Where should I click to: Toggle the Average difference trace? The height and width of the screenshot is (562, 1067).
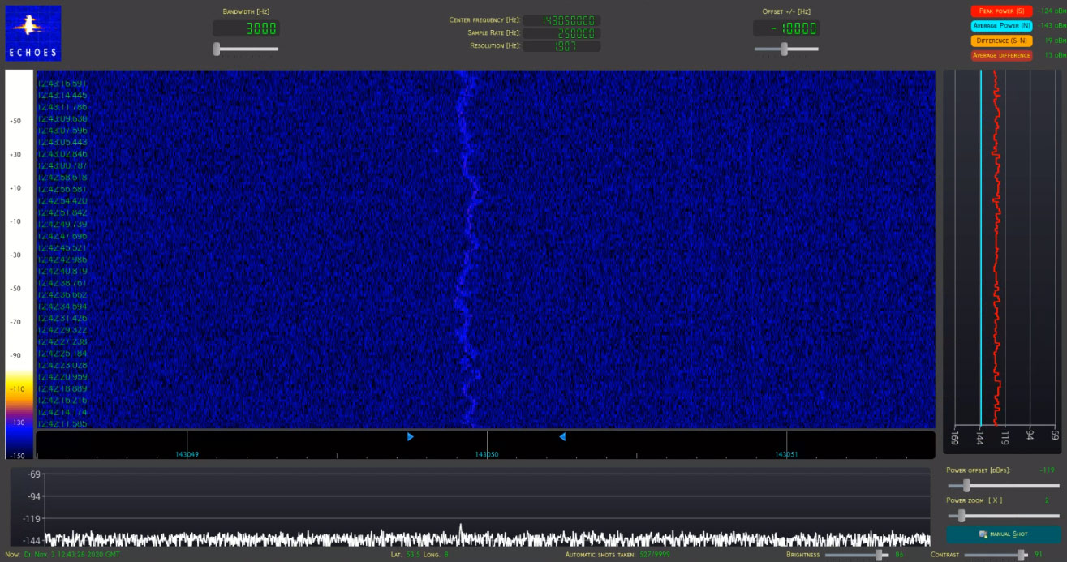(1001, 55)
